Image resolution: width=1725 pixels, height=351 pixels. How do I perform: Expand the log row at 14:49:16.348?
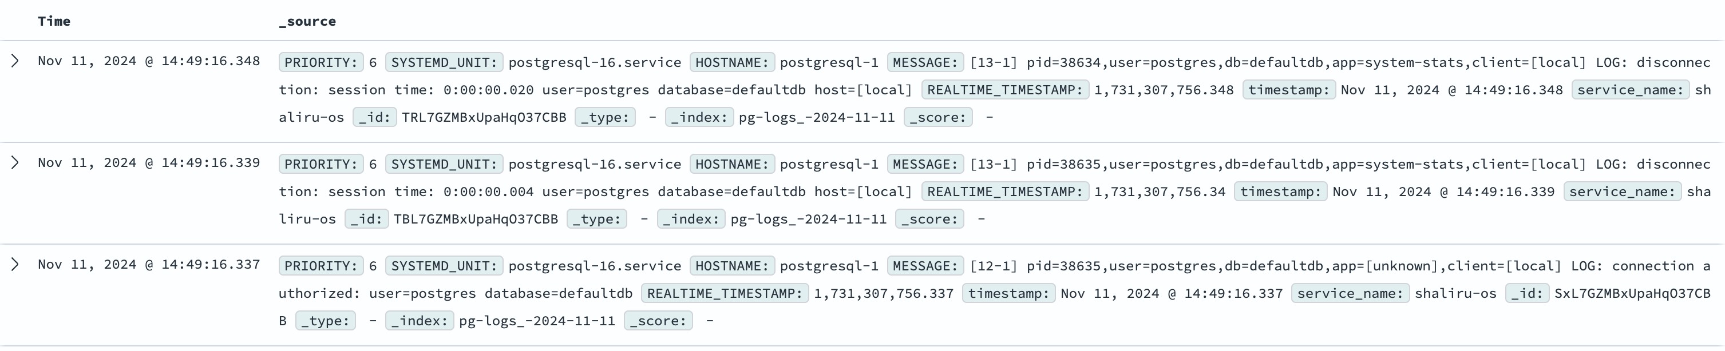click(15, 61)
